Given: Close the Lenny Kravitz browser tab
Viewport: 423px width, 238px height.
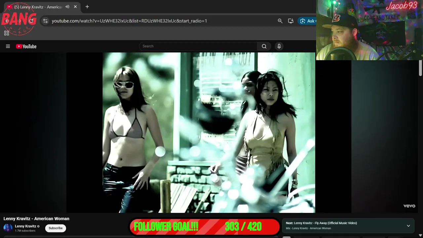Looking at the screenshot, I should [75, 7].
